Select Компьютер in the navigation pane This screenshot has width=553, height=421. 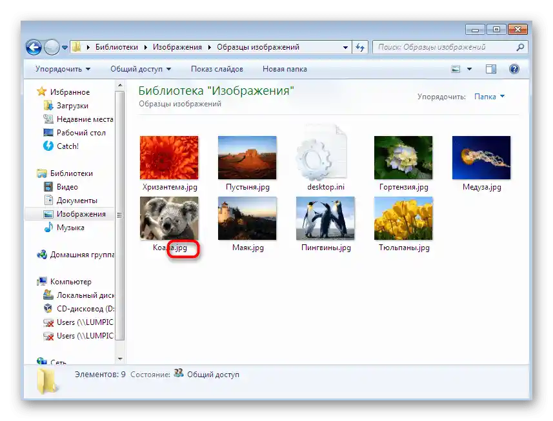point(70,282)
